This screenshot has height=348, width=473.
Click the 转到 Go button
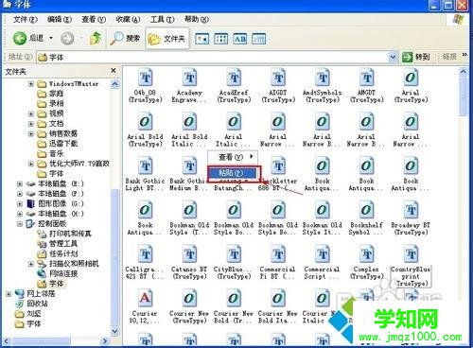pyautogui.click(x=416, y=57)
